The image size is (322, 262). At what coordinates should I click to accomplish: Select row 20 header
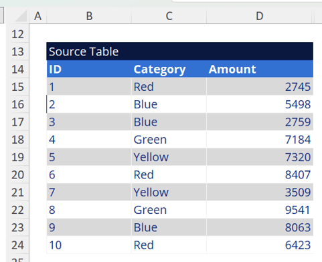click(17, 174)
